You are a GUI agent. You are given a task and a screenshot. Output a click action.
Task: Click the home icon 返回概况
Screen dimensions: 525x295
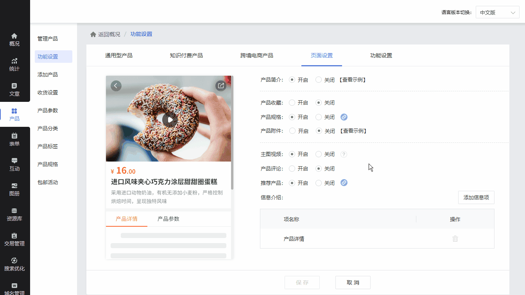(93, 34)
